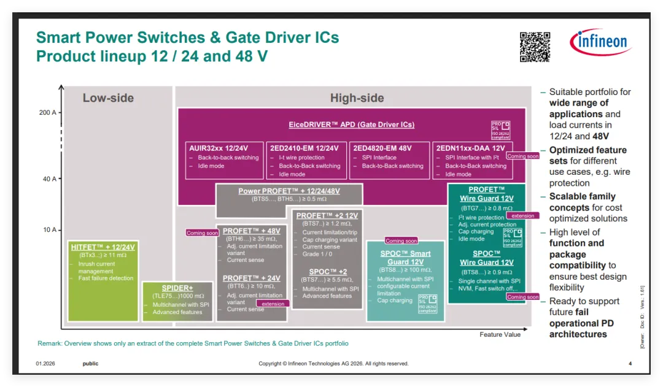Screen dimensions: 663x387
Task: Select the 2ED4820-EM 48V box
Action: click(x=388, y=160)
